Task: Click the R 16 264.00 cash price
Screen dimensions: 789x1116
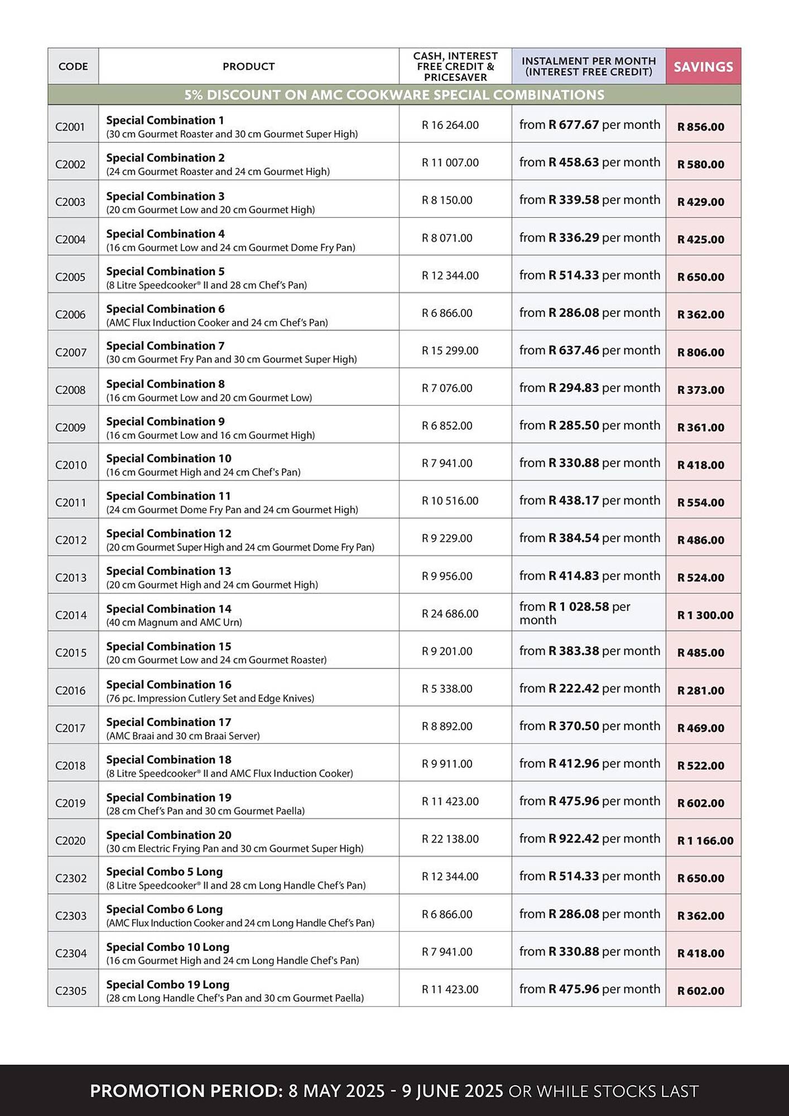Action: tap(450, 125)
